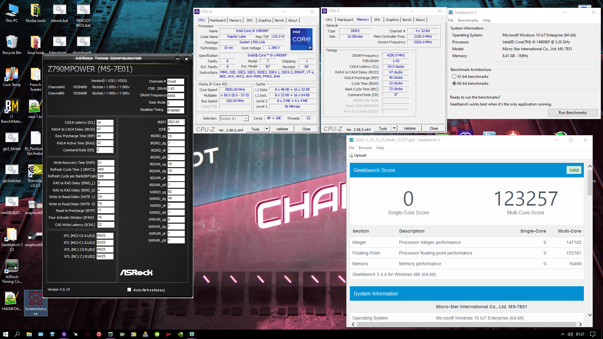Open the Browser menu in Geekbench results
This screenshot has height=339, width=603.
365,148
